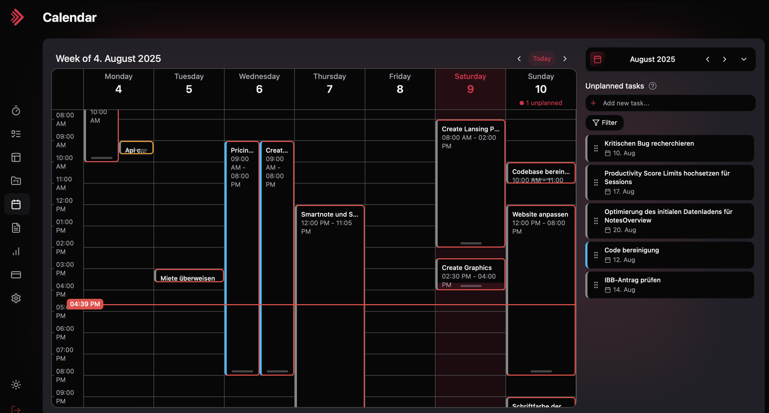
Task: Go to next month in mini calendar
Action: coord(725,59)
